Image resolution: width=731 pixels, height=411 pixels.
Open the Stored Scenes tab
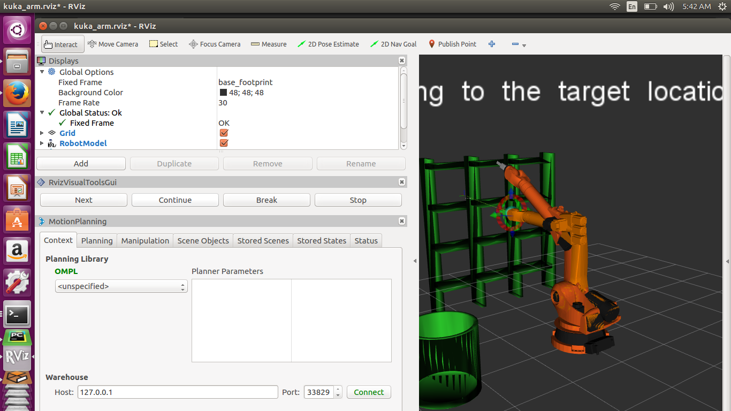click(x=263, y=241)
